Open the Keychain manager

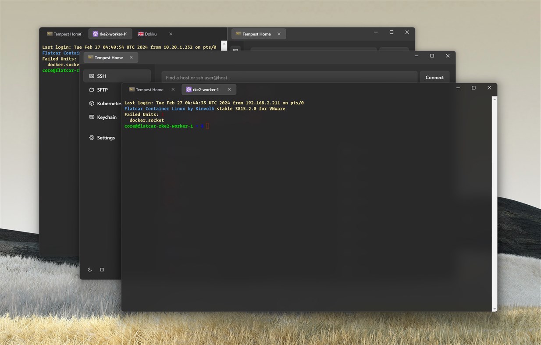coord(107,117)
